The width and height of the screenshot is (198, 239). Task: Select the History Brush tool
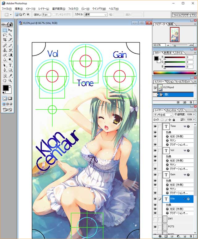pyautogui.click(x=10, y=50)
